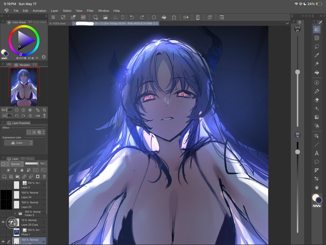Open the File menu
This screenshot has height=245, width=326.
point(16,11)
